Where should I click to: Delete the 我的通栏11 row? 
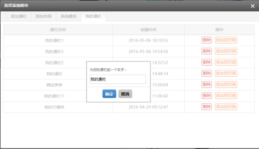coord(206,95)
